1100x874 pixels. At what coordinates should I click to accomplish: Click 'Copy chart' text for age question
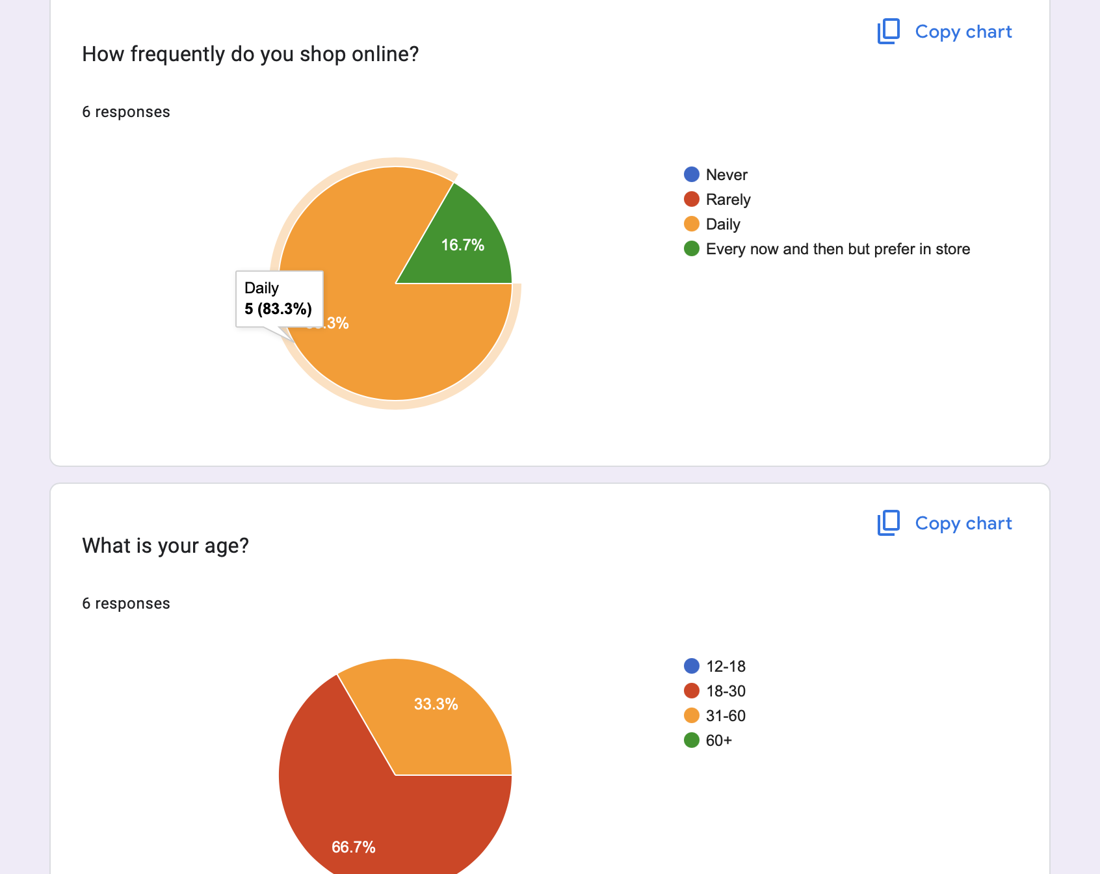(x=963, y=523)
